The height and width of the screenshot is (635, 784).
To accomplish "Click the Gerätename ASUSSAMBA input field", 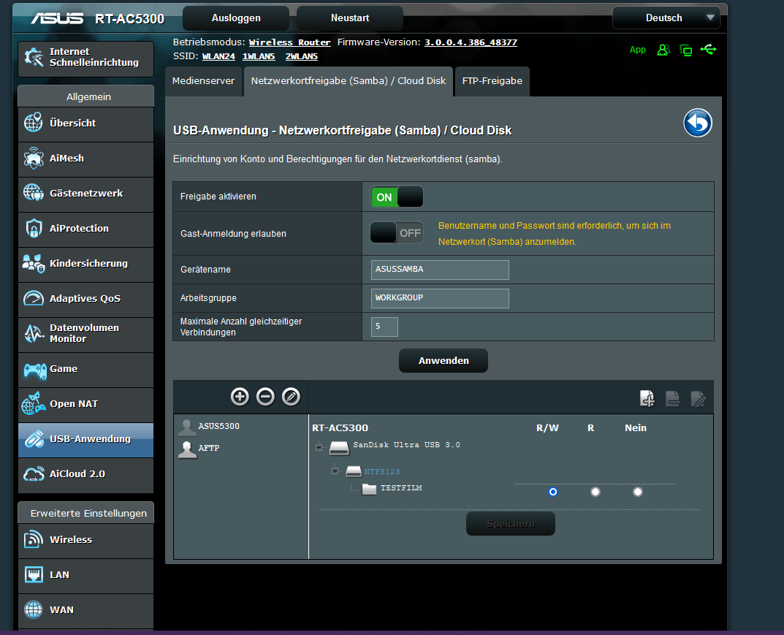I will [440, 270].
